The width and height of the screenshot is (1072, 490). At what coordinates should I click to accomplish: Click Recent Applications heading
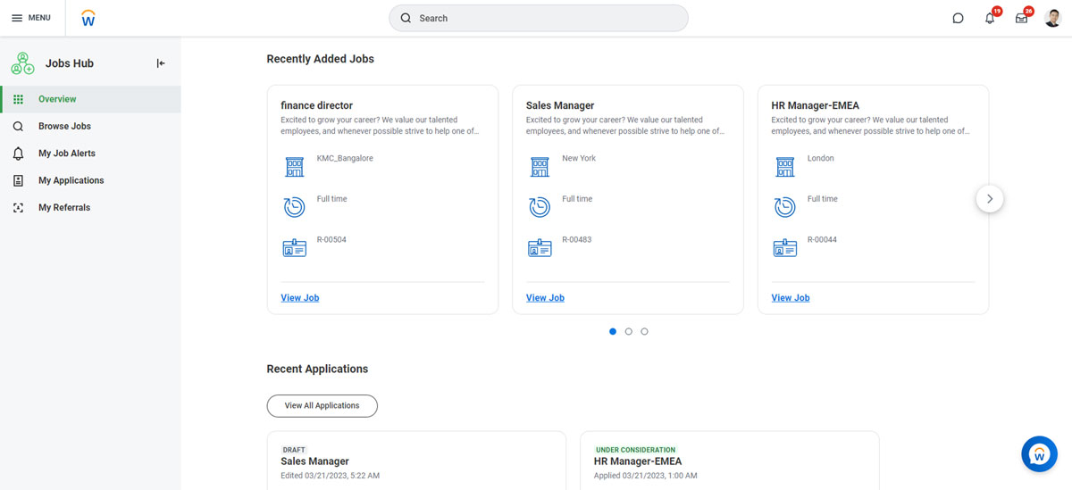pyautogui.click(x=317, y=369)
